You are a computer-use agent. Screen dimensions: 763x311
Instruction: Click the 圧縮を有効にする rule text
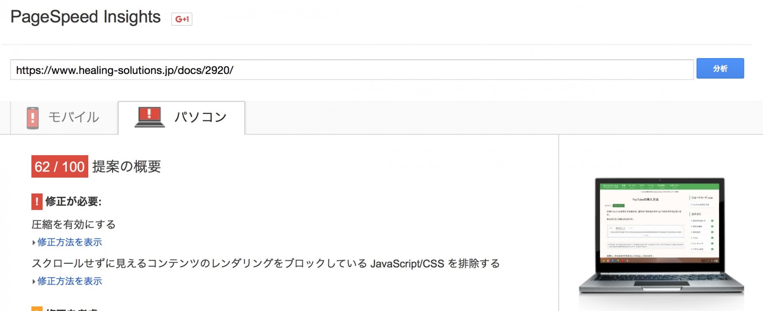point(73,224)
